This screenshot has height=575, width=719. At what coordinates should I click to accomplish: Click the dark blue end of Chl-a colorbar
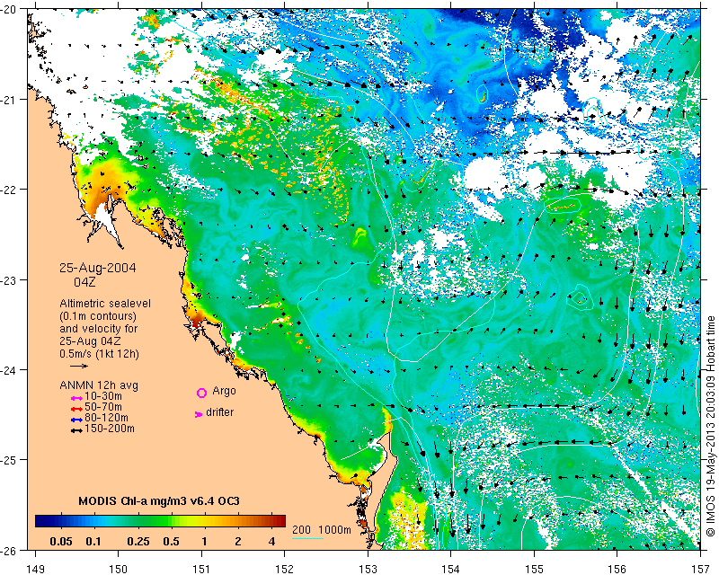41,521
